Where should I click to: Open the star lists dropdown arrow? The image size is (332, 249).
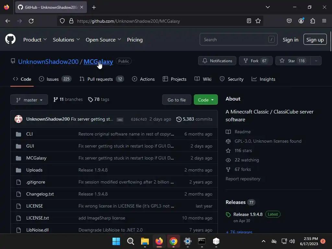coord(316,61)
